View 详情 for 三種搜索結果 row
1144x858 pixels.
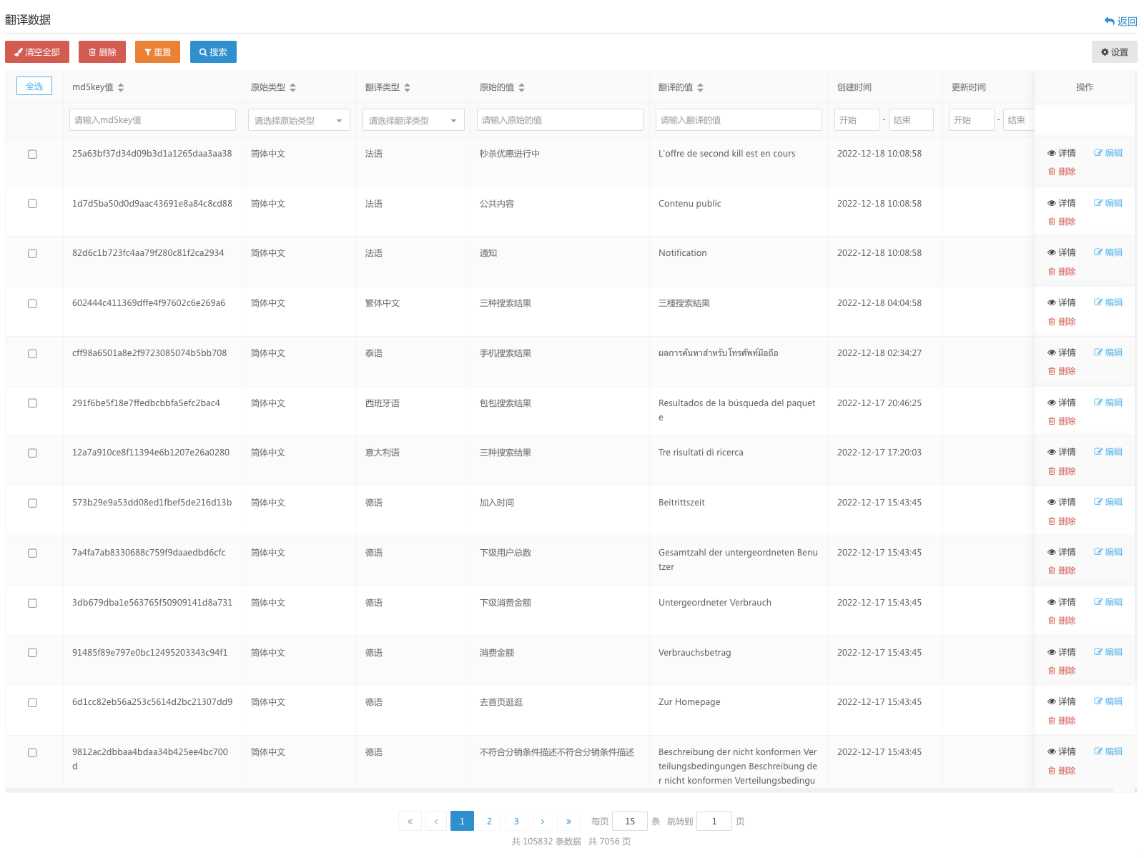click(x=1062, y=302)
